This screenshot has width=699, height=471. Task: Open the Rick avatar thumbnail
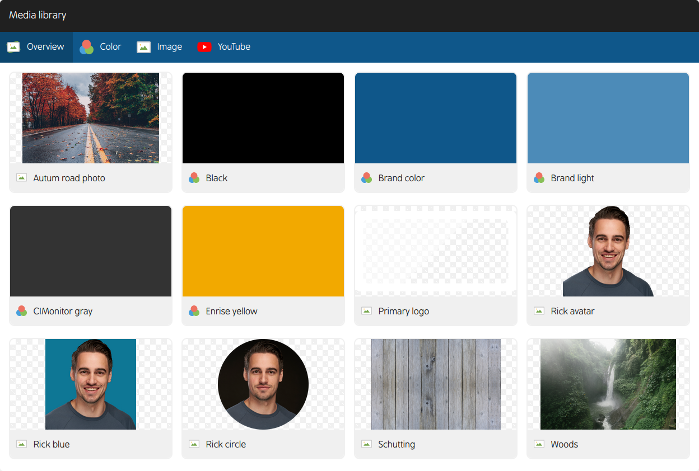click(x=608, y=251)
